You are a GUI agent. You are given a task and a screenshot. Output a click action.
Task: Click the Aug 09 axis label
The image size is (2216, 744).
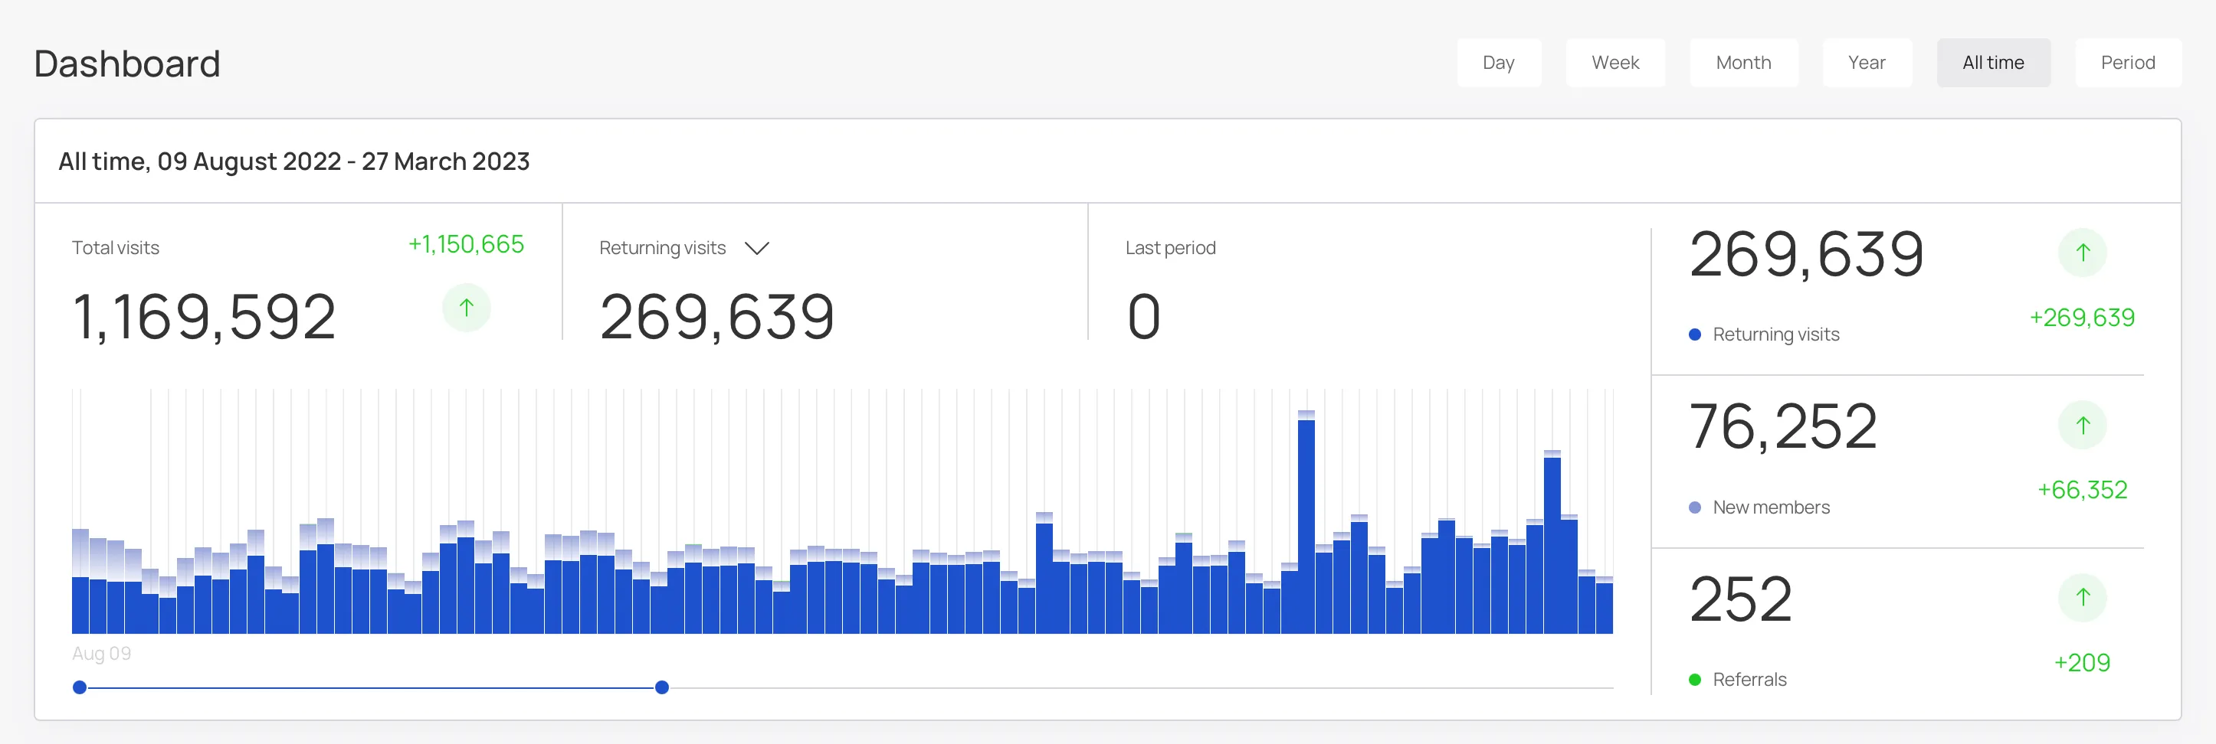(101, 654)
